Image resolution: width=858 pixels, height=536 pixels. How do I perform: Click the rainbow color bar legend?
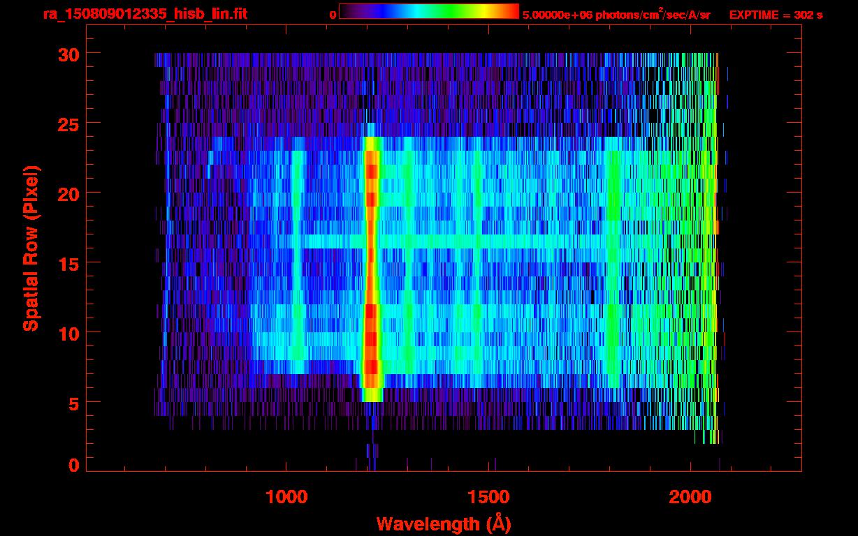429,11
